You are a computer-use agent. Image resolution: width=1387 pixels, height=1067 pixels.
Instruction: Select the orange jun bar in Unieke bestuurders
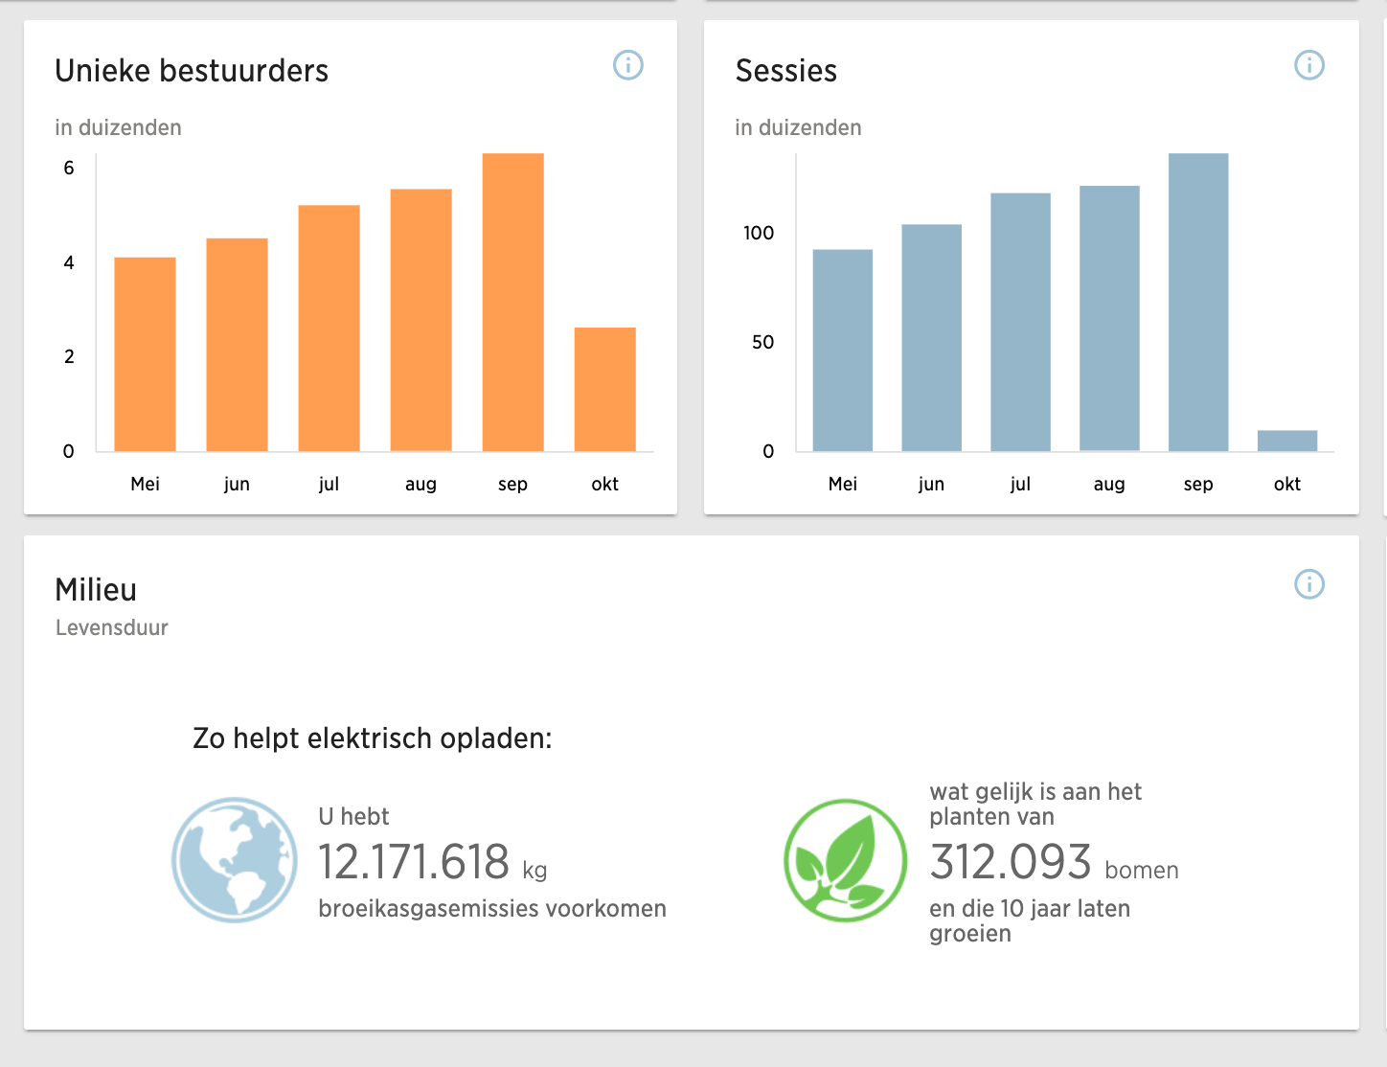pos(237,345)
